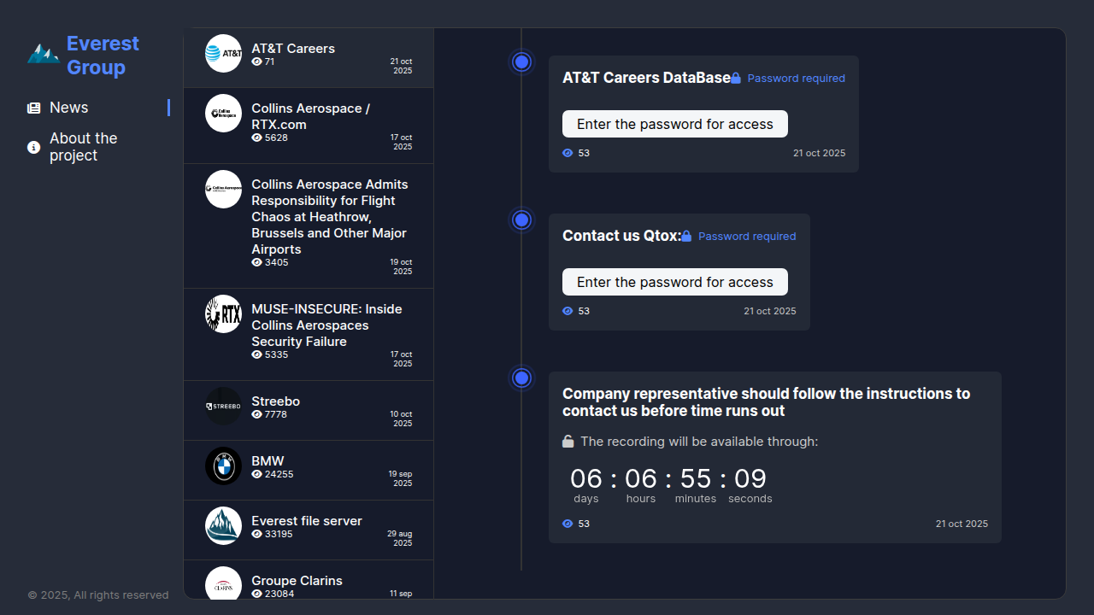Click the Everest file server mountain icon
The width and height of the screenshot is (1094, 615).
(223, 525)
